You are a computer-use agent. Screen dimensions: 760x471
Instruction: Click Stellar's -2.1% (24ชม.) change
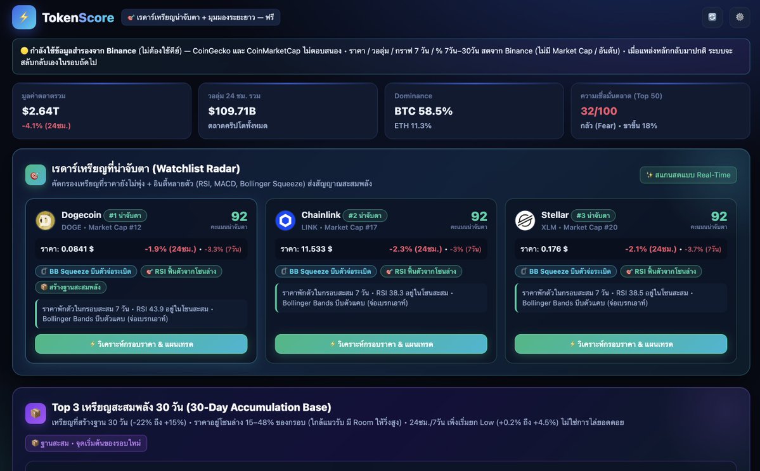(651, 249)
